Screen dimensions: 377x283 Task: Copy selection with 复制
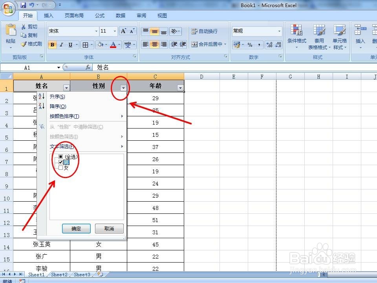pyautogui.click(x=29, y=35)
